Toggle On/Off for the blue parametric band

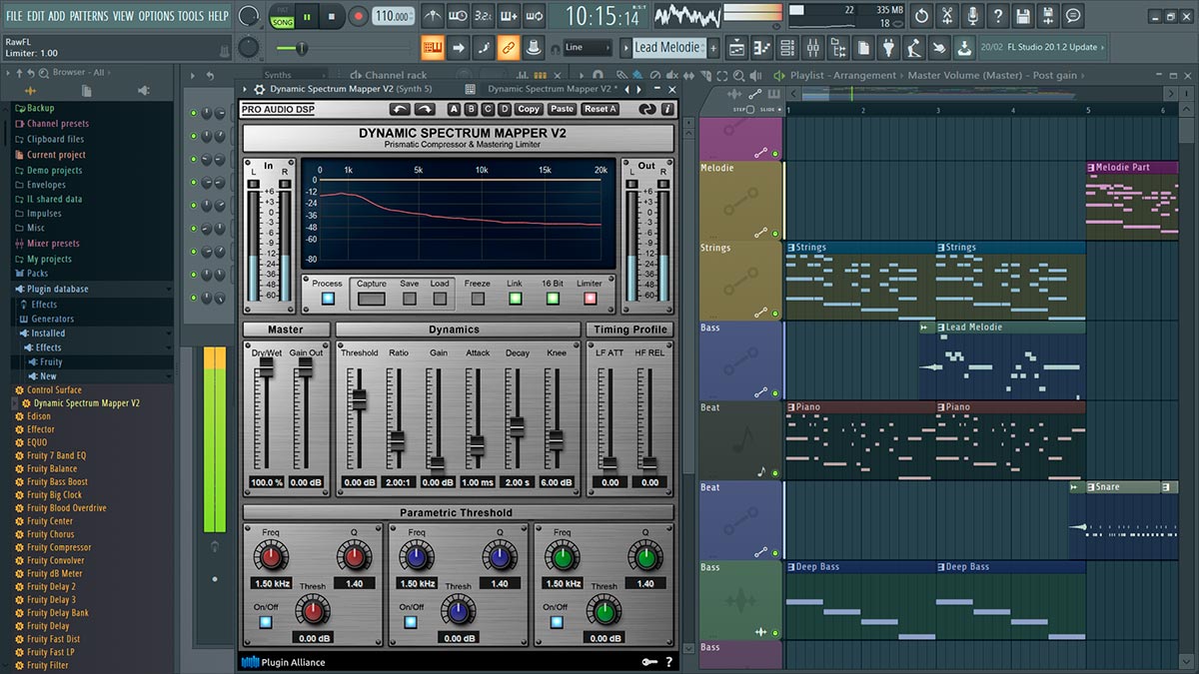pos(412,622)
